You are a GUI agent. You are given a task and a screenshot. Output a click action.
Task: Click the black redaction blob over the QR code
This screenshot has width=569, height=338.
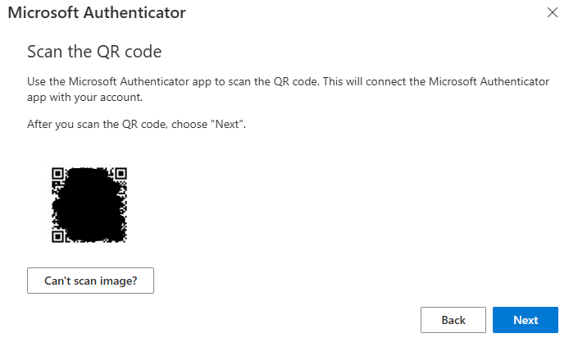point(89,205)
